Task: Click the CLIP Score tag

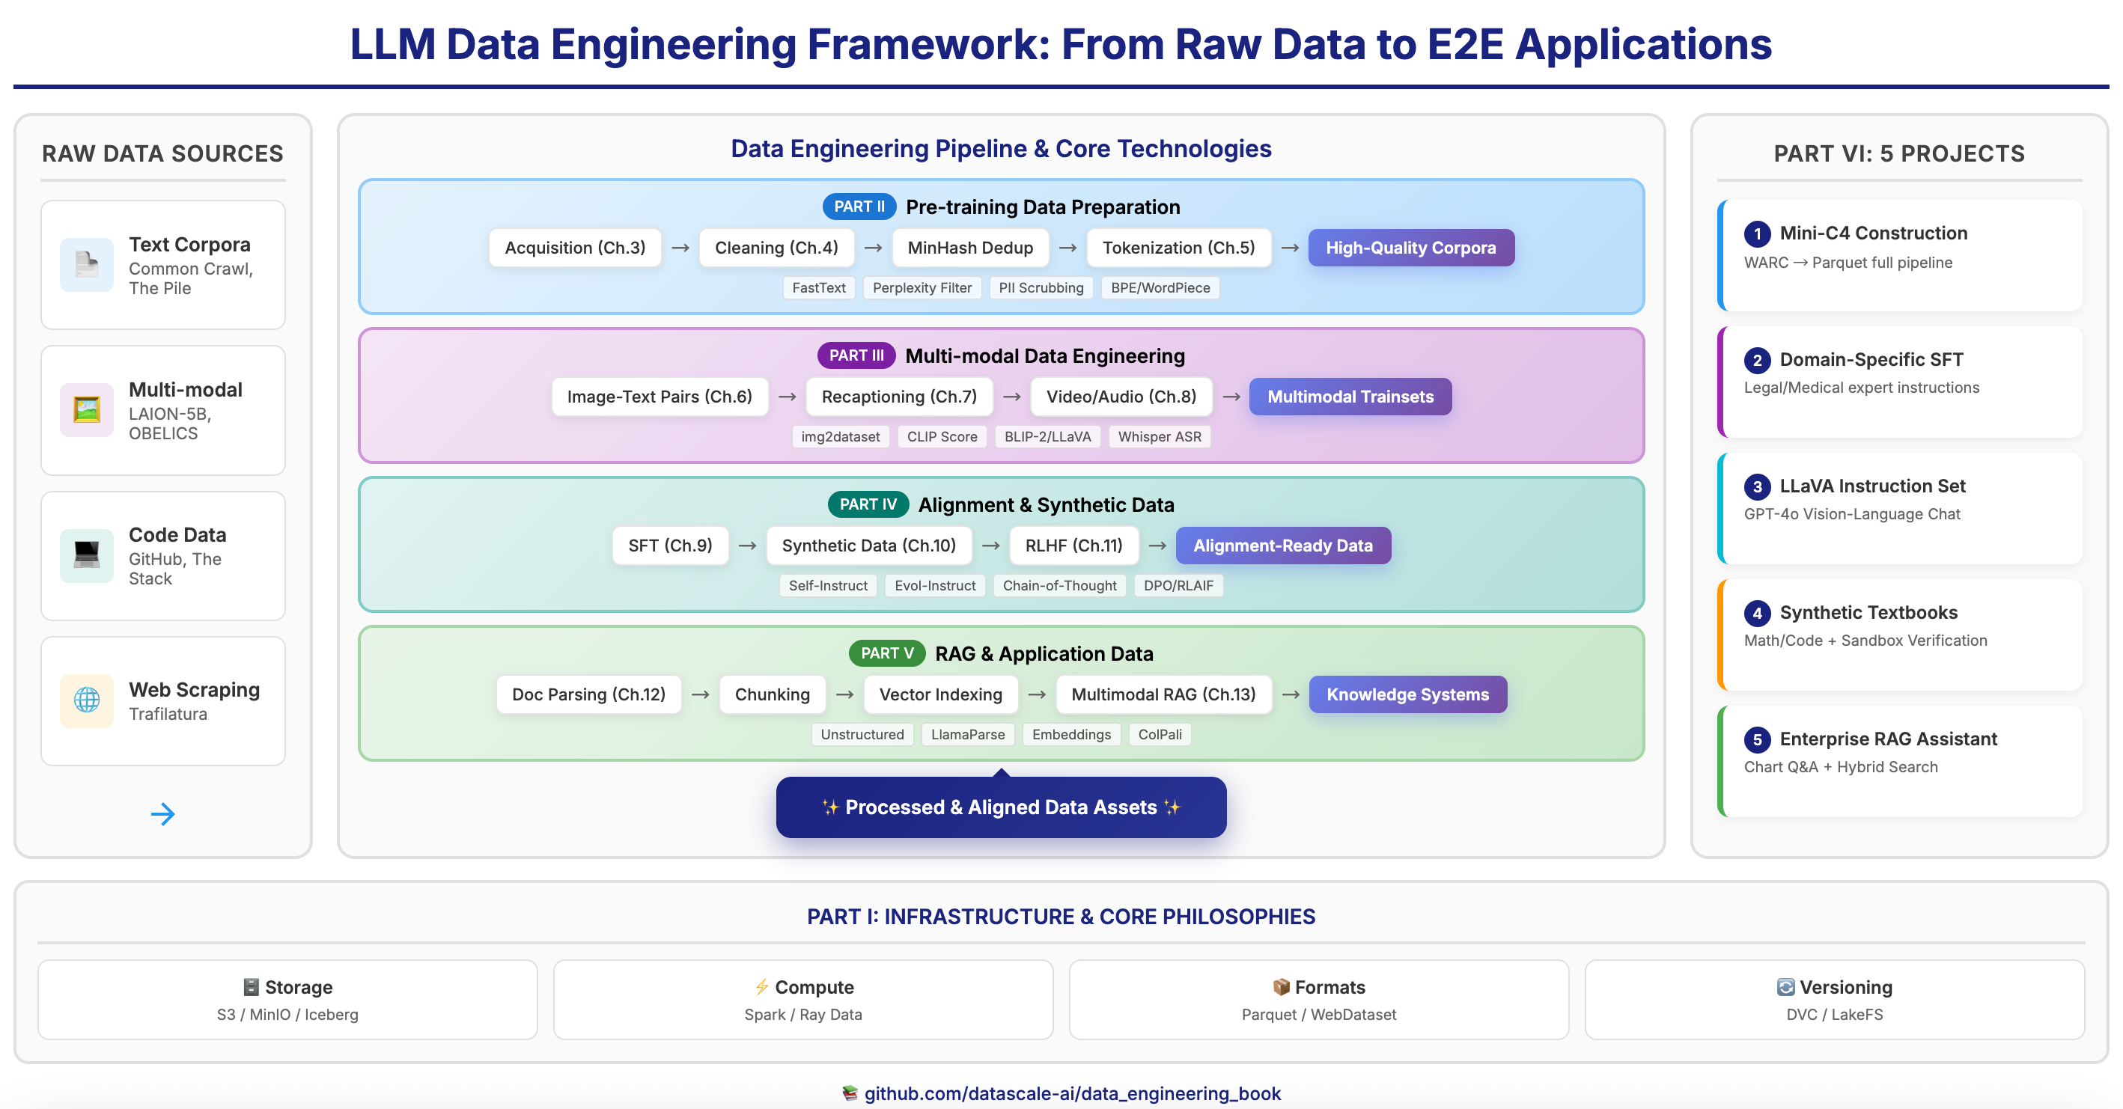Action: pos(941,437)
